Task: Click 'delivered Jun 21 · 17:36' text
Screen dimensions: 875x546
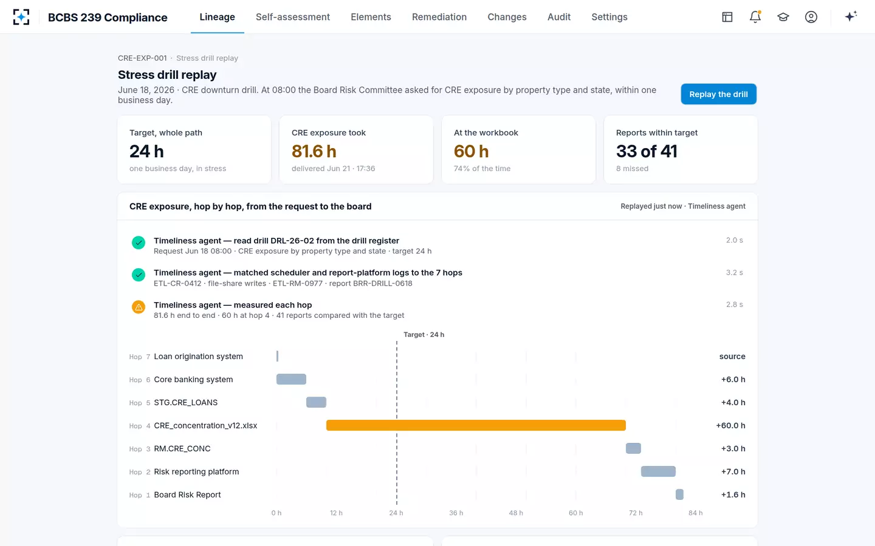Action: [x=333, y=169]
